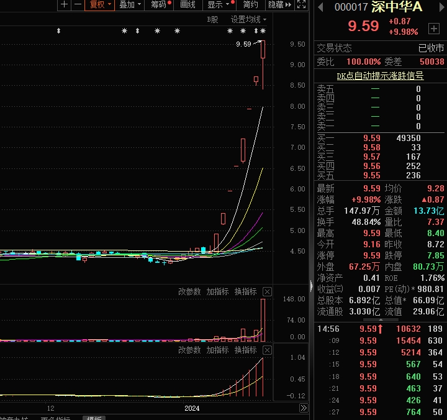Image resolution: width=447 pixels, height=420 pixels.
Task: Click the 画线 drawing tool button
Action: (187, 5)
